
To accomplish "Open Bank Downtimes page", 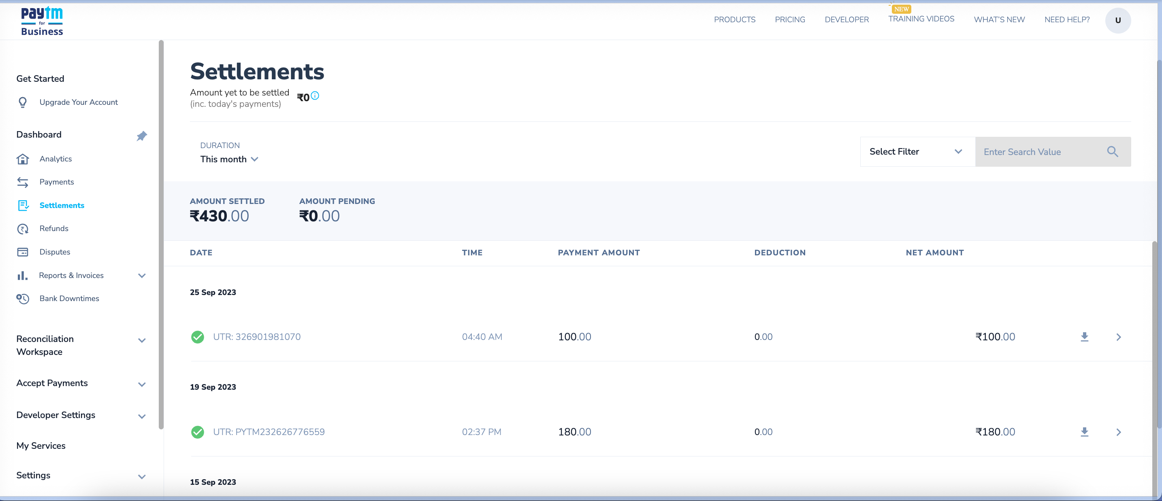I will click(x=69, y=298).
